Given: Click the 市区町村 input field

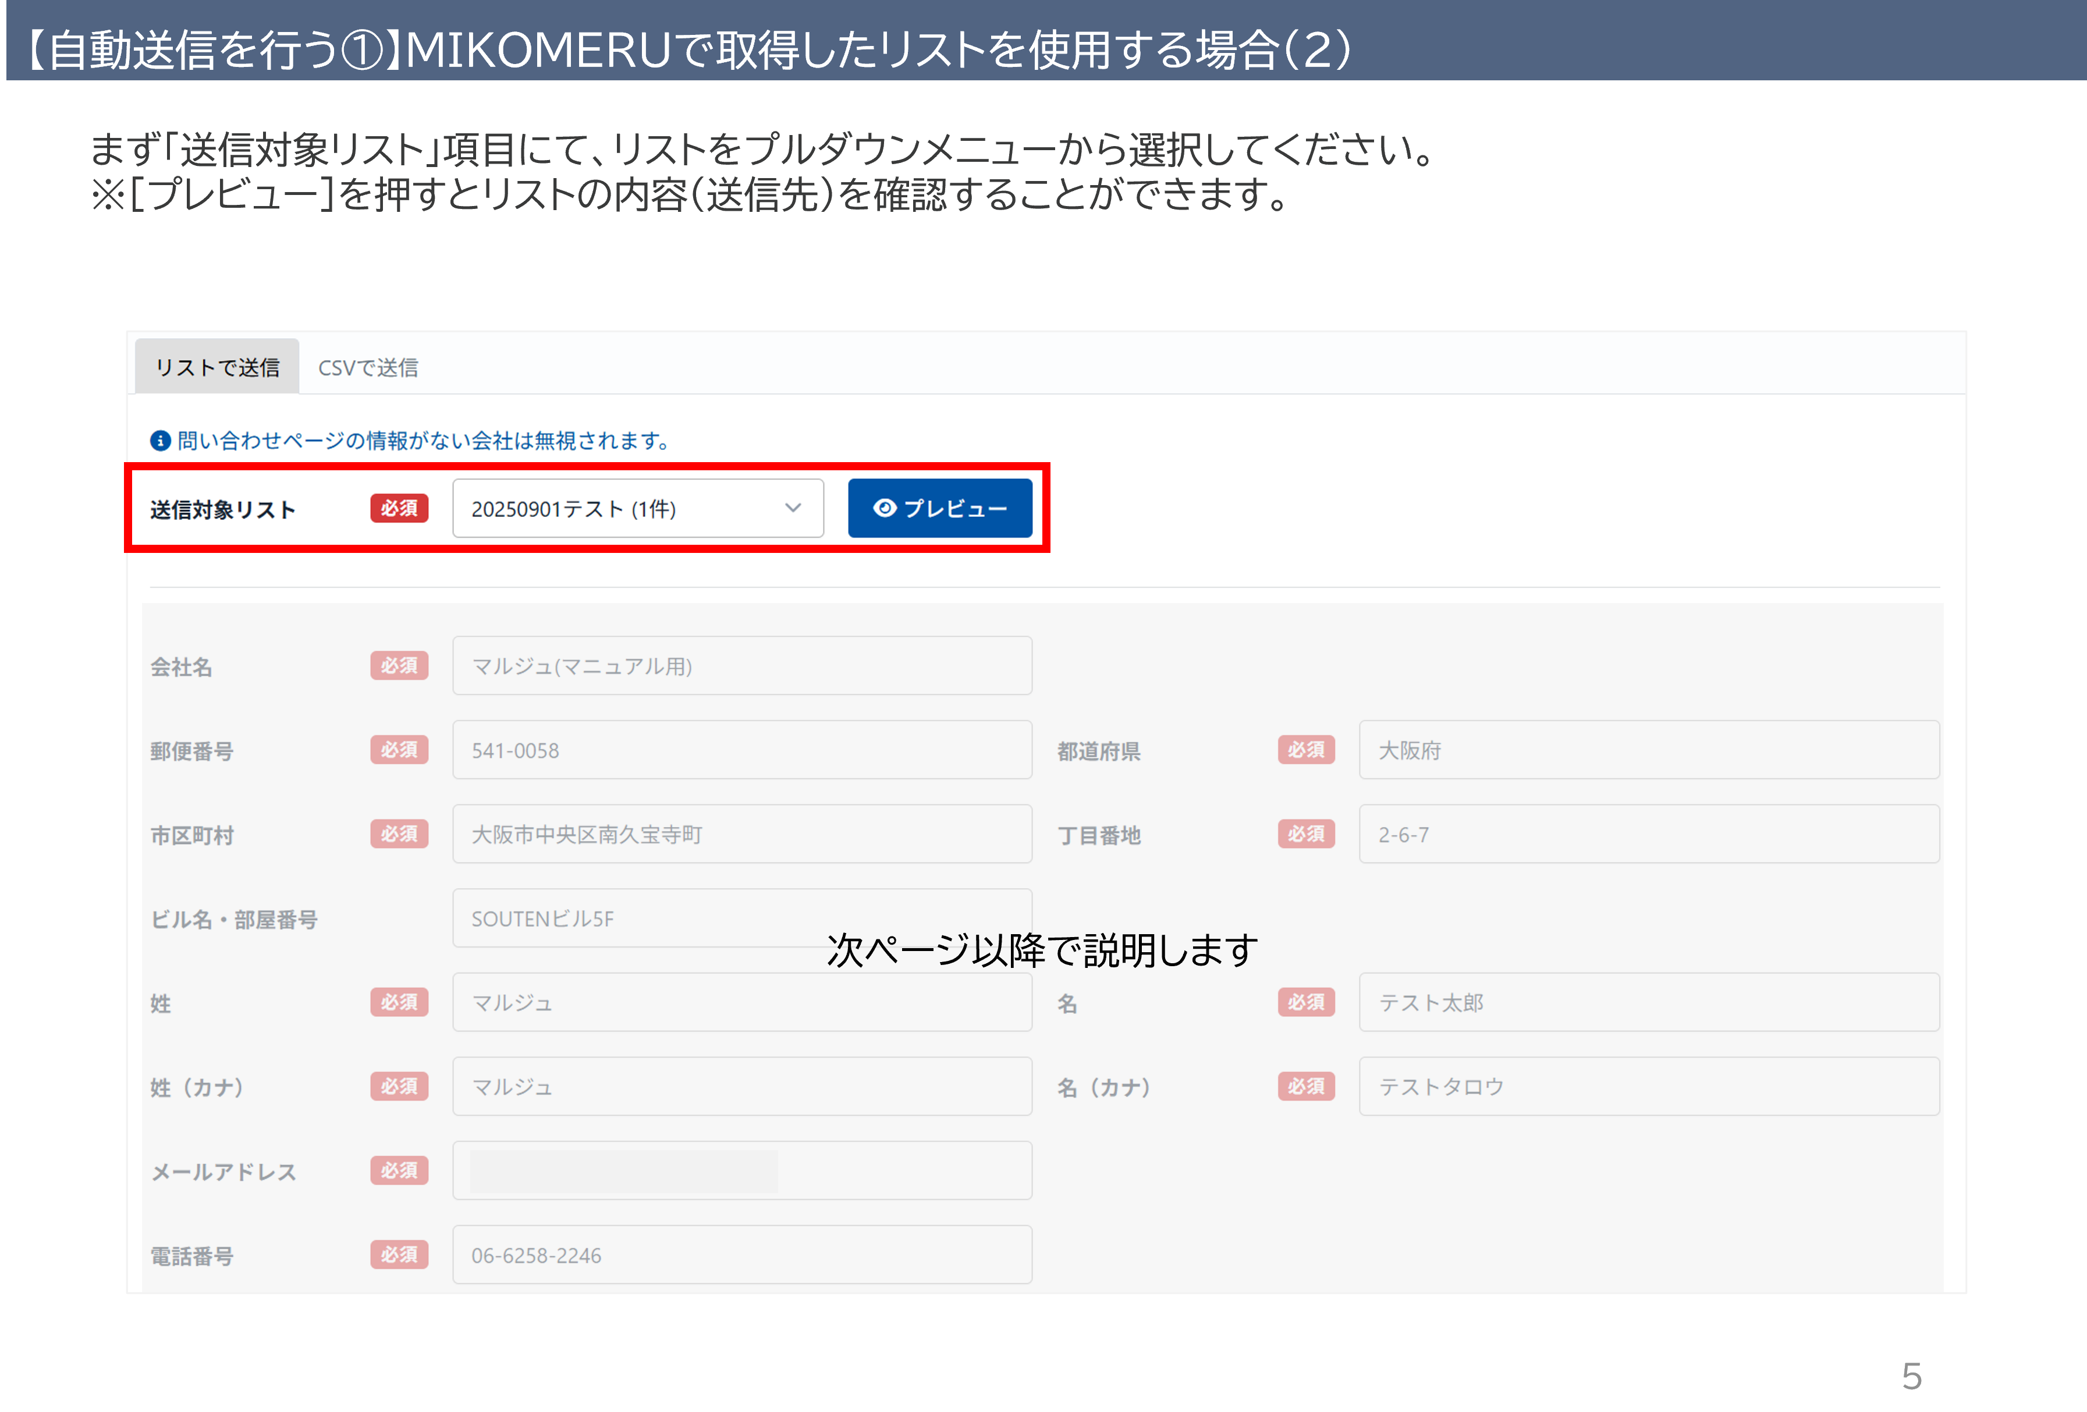Looking at the screenshot, I should [x=742, y=835].
